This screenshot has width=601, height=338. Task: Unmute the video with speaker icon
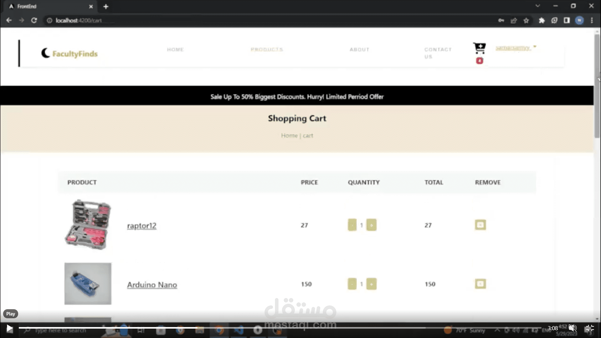(x=573, y=328)
